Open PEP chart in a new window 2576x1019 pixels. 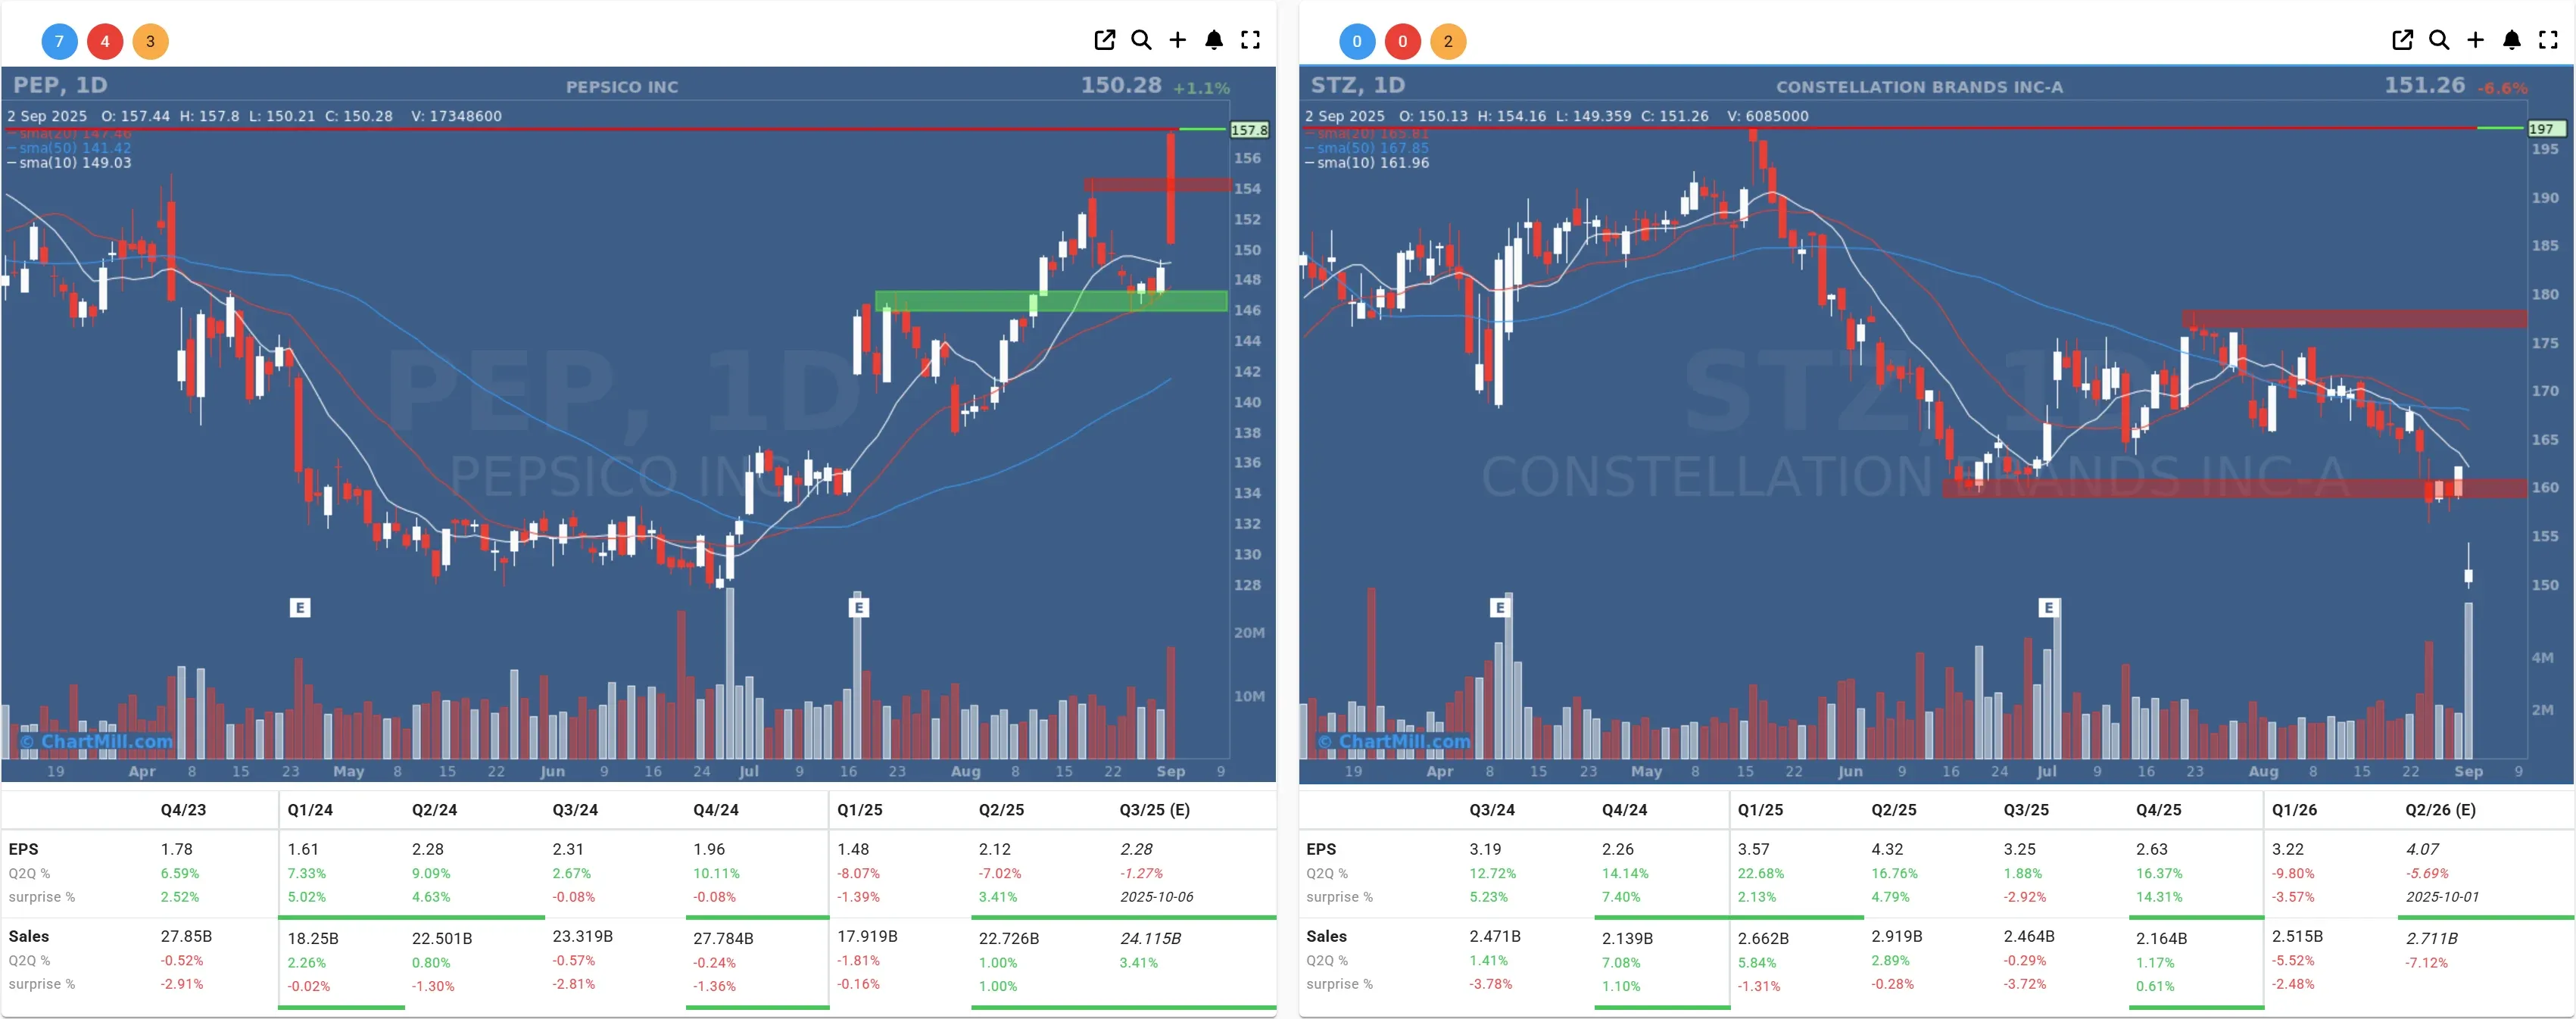coord(1104,40)
